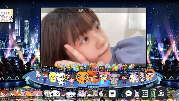Open the comment speech bubble button
Image resolution: width=179 pixels, height=101 pixels.
pos(129,94)
